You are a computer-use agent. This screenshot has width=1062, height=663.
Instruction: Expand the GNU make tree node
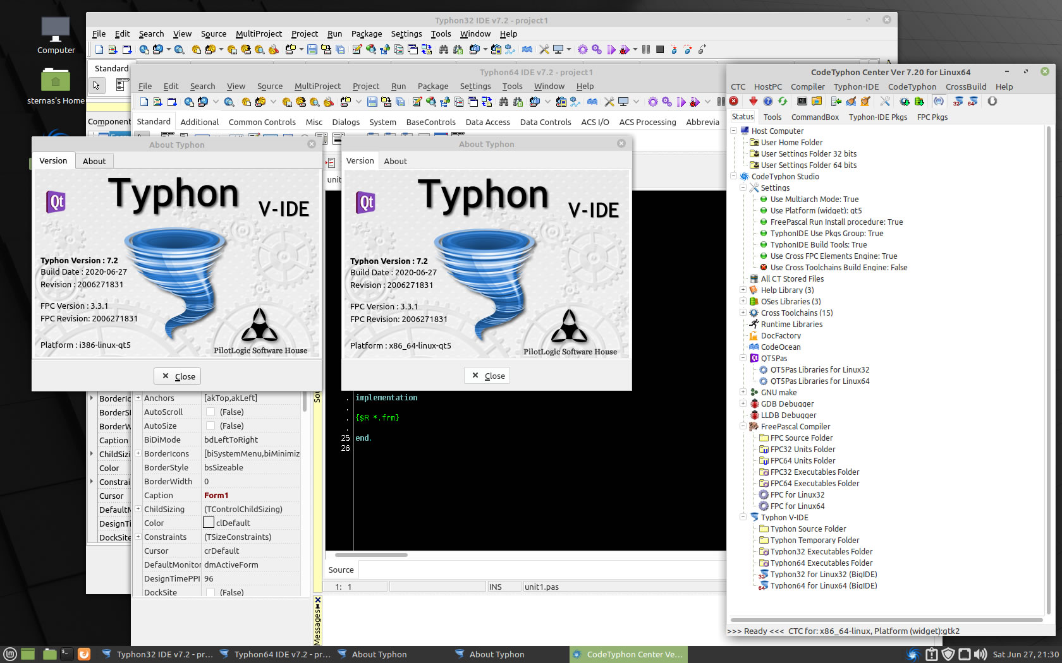pyautogui.click(x=743, y=392)
